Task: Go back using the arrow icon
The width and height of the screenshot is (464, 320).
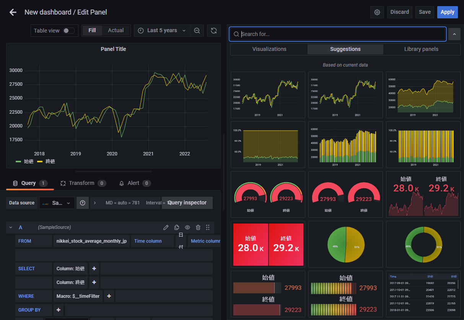Action: point(13,12)
